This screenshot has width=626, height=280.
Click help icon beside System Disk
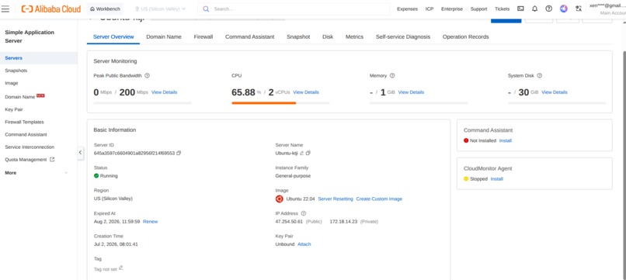click(540, 75)
